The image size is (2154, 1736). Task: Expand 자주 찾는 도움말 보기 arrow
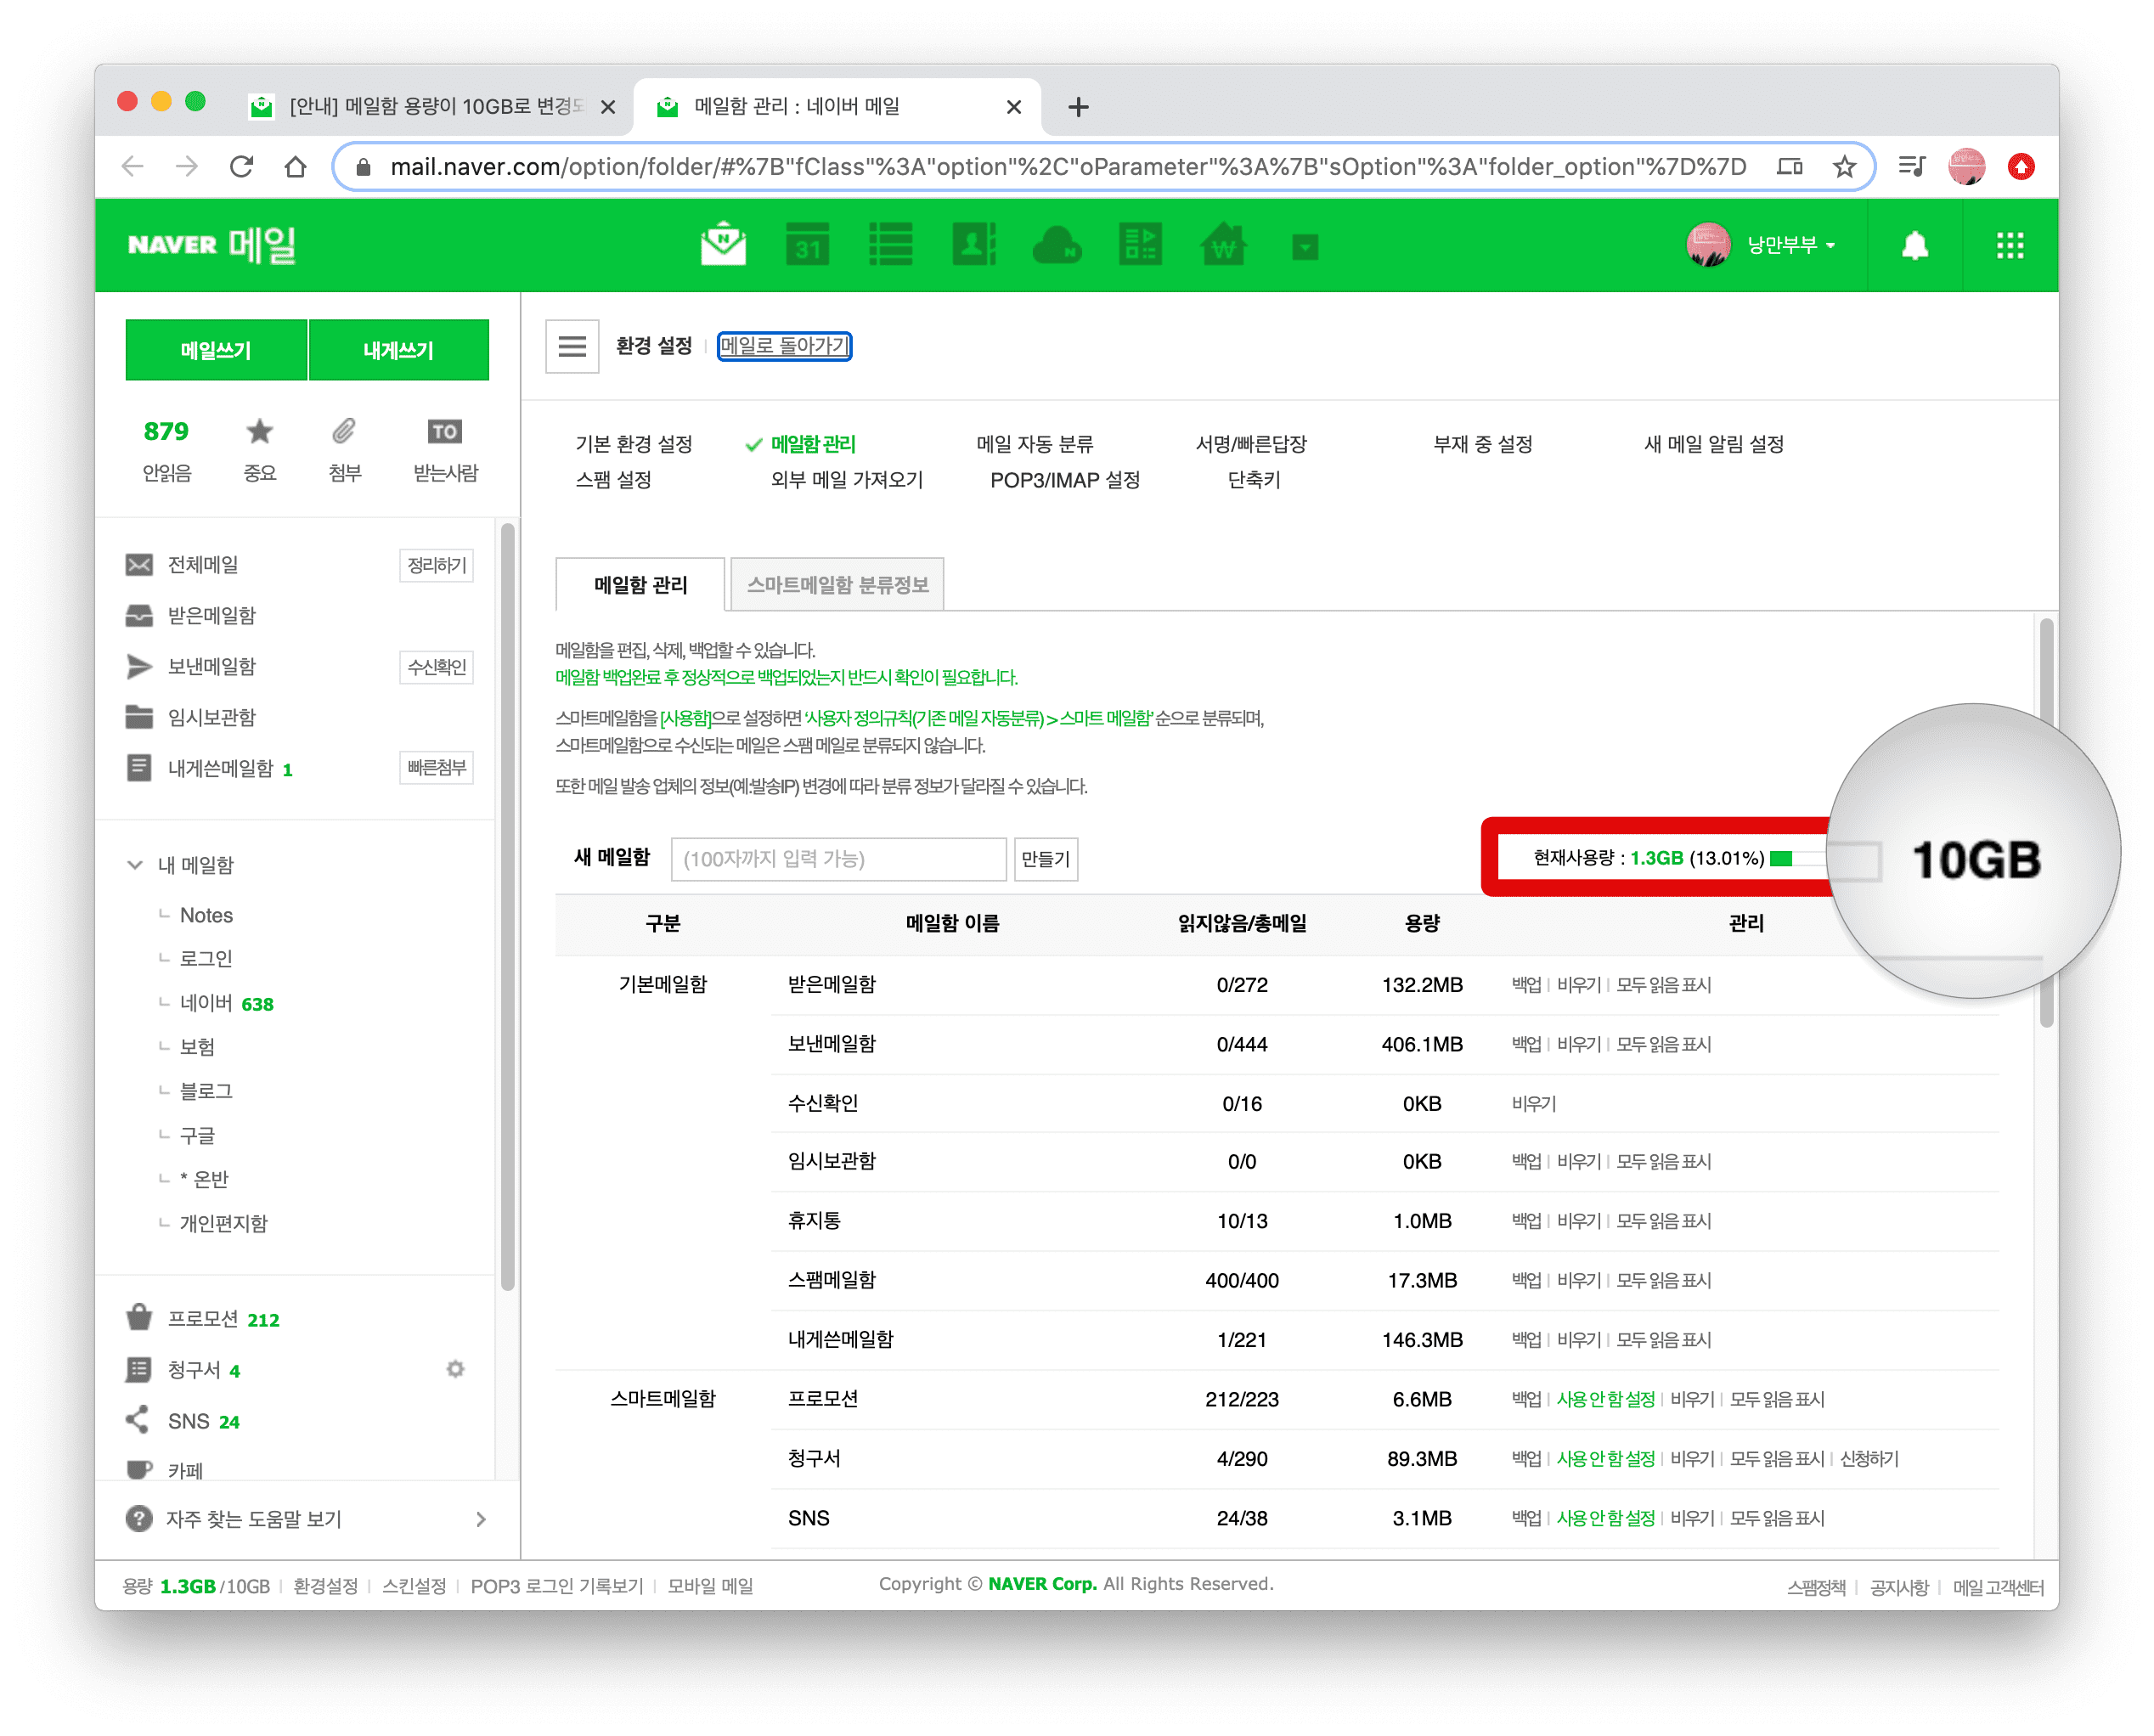[x=481, y=1519]
